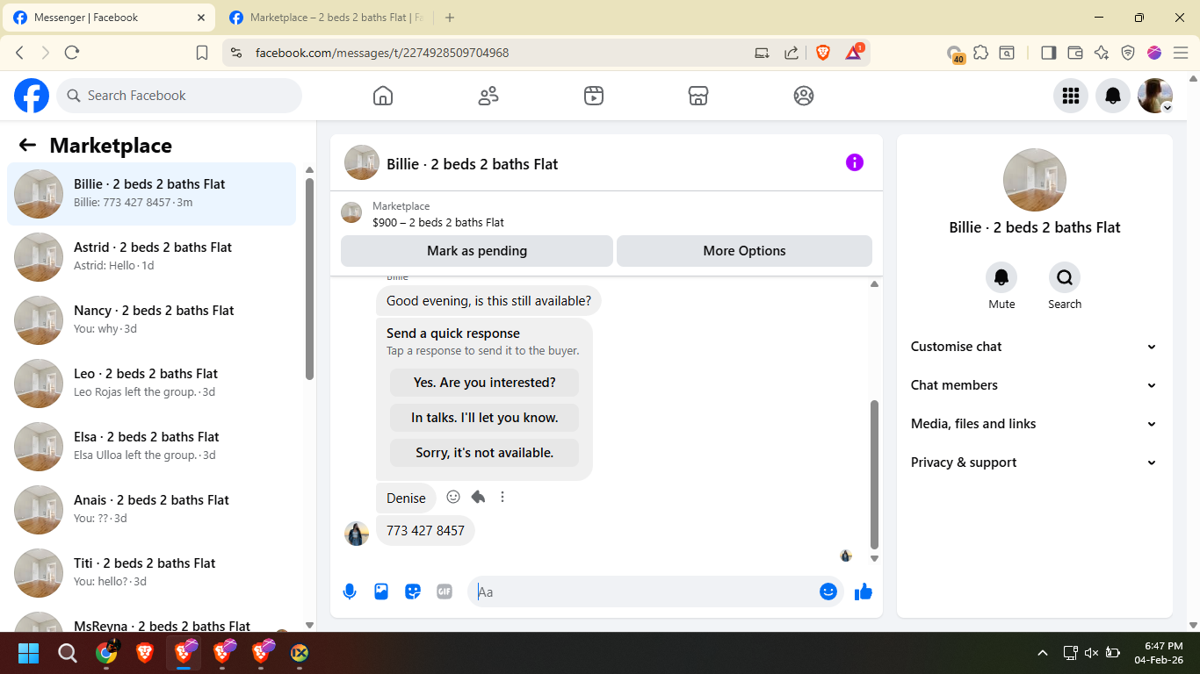This screenshot has width=1200, height=674.
Task: React to the Denise message
Action: pos(453,497)
